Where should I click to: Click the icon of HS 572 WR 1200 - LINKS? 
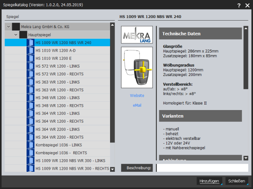pyautogui.click(x=30, y=66)
